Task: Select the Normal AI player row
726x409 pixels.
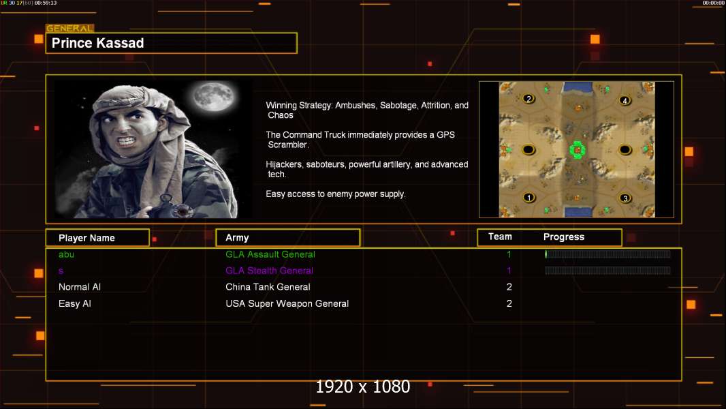Action: click(x=364, y=287)
